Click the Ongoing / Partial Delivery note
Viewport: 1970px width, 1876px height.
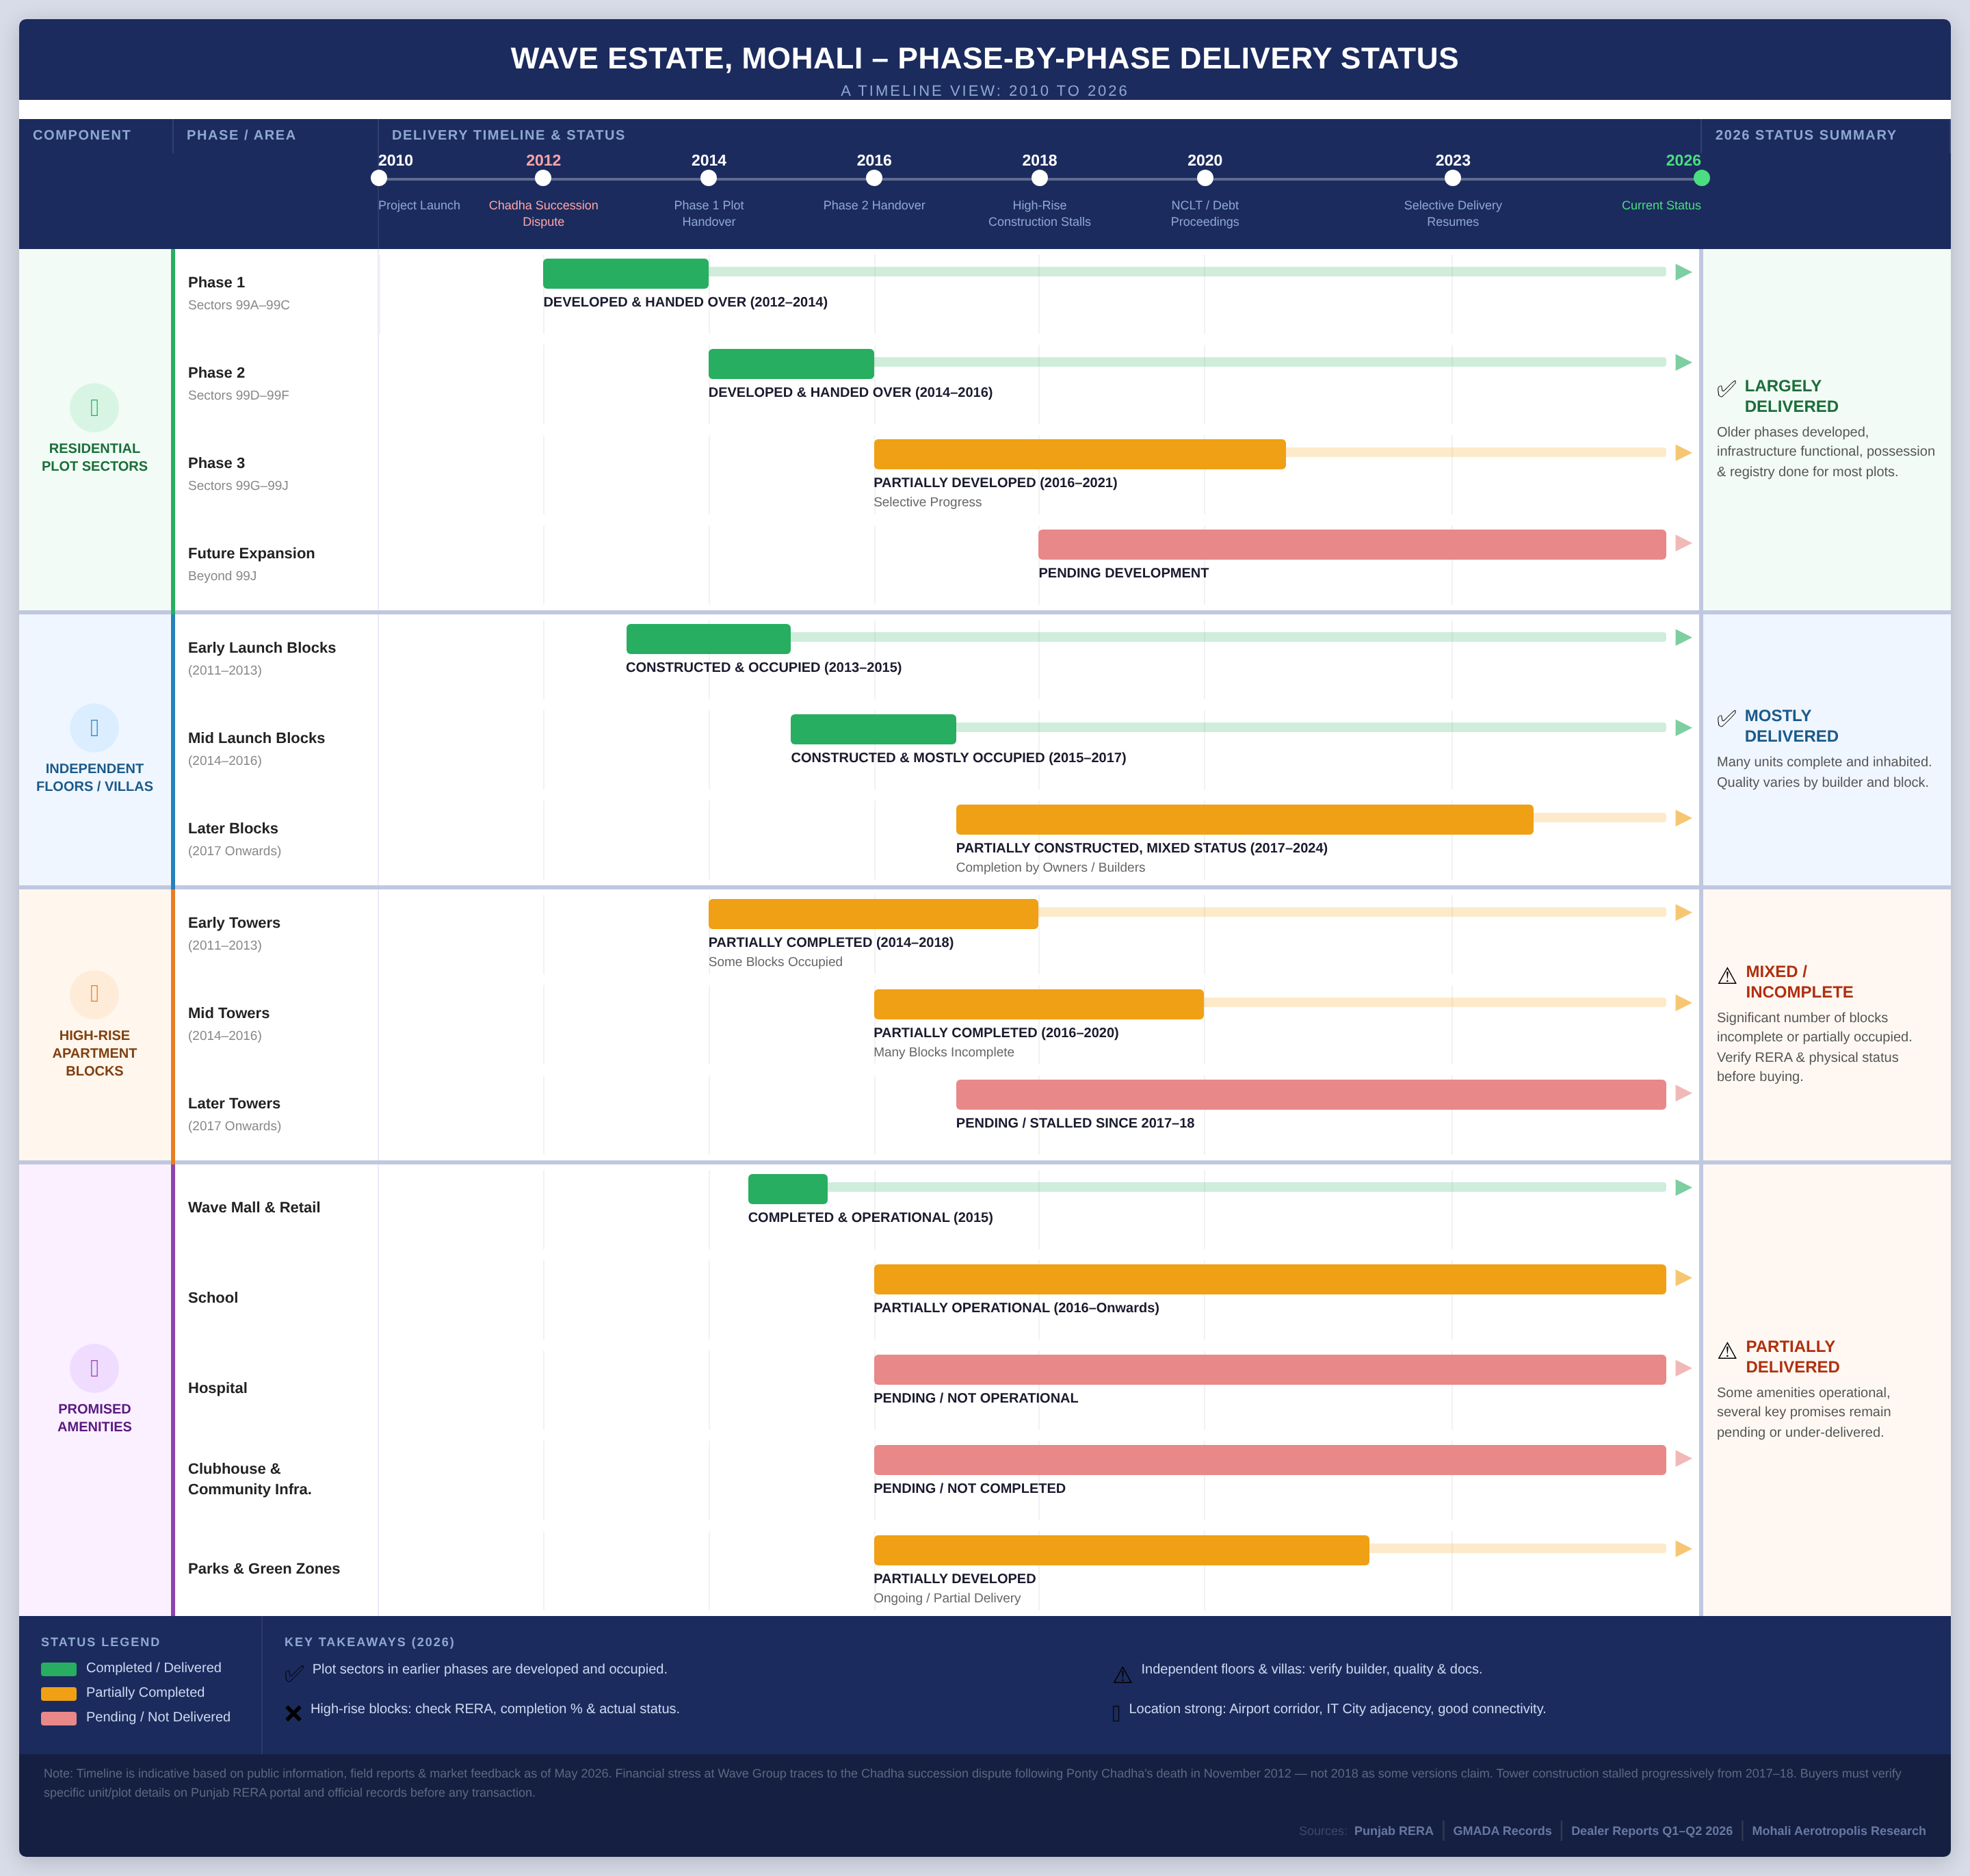pos(947,1598)
